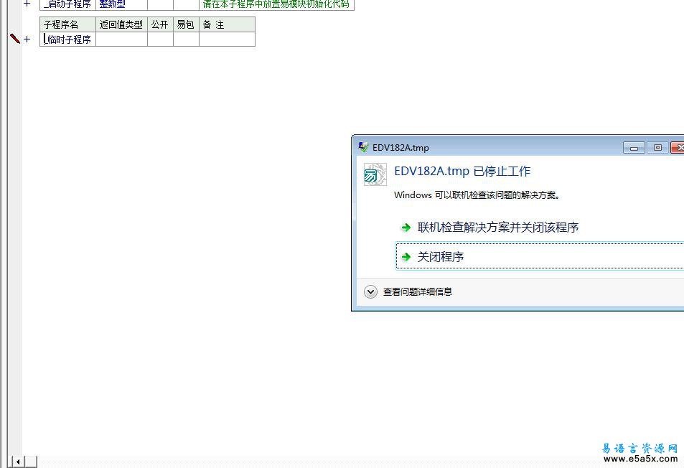Click the 备注 cell in the _临时子程序 row

tap(227, 39)
